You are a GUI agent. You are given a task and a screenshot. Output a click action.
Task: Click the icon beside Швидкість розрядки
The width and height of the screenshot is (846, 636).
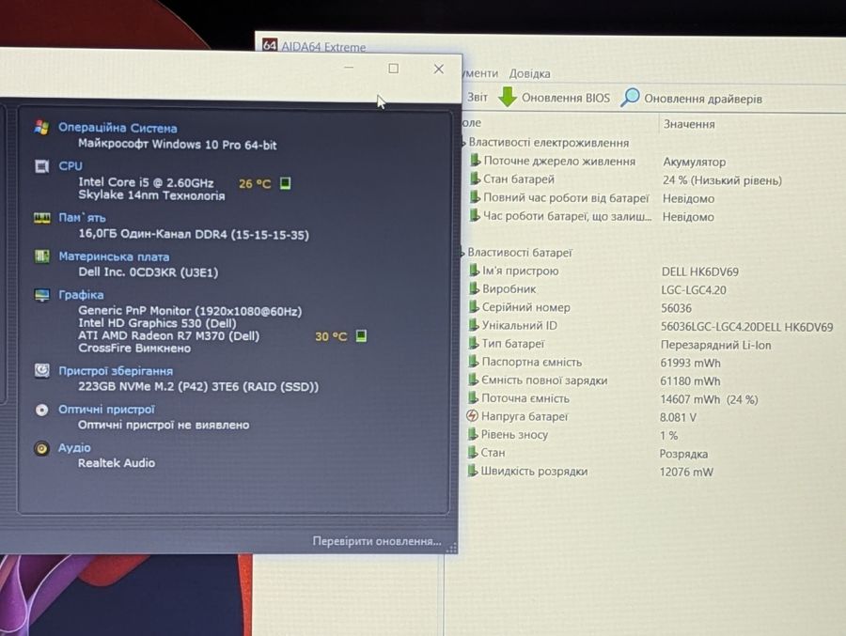coord(472,471)
